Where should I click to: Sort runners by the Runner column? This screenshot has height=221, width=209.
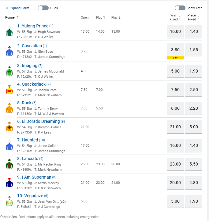12,17
